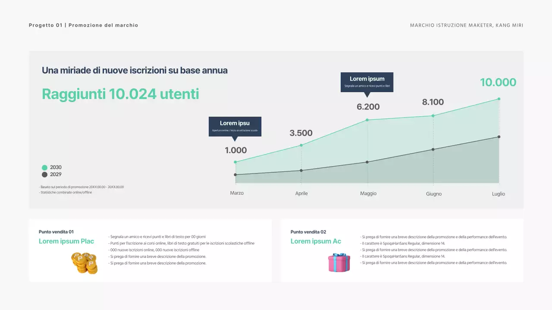Open the 'Lorem ipsum Ac' heading link
This screenshot has height=310, width=552.
click(317, 241)
